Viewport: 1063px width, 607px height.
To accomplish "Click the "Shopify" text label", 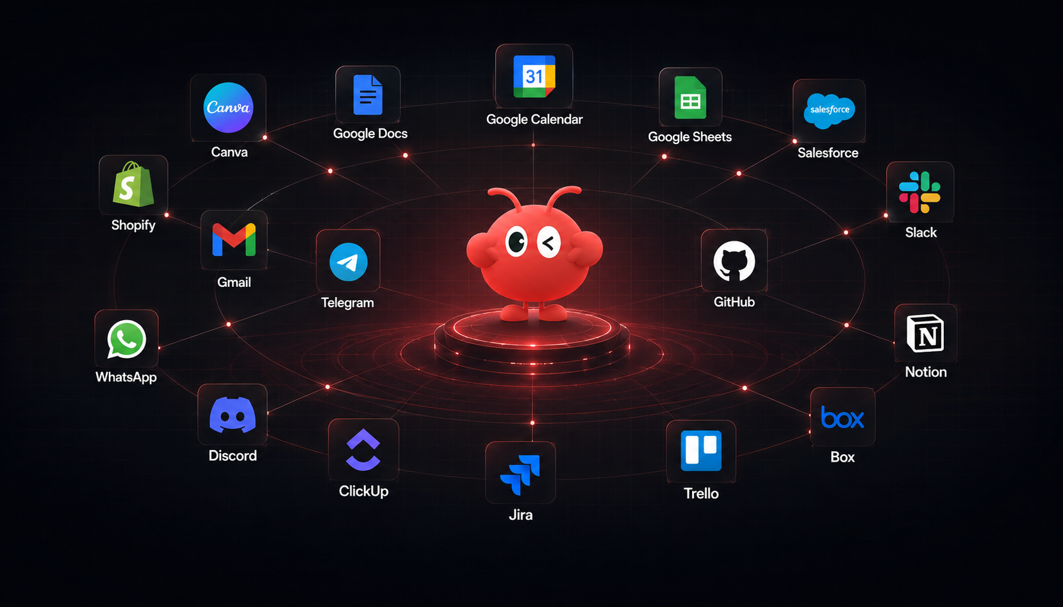I will coord(133,225).
